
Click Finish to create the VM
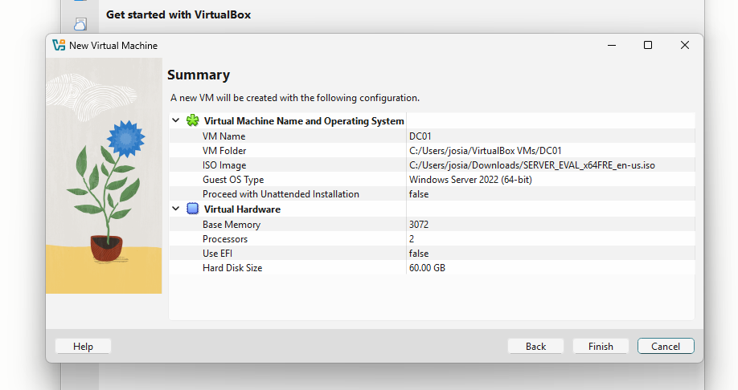[601, 347]
